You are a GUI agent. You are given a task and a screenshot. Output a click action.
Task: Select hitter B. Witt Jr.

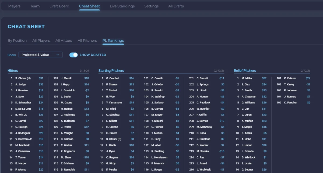coord(21,115)
